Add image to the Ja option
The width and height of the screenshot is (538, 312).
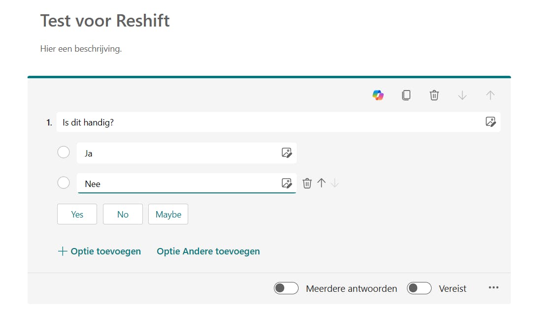[x=287, y=153]
